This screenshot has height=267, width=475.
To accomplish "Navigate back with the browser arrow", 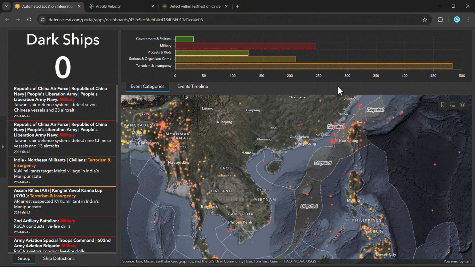I will pyautogui.click(x=7, y=19).
